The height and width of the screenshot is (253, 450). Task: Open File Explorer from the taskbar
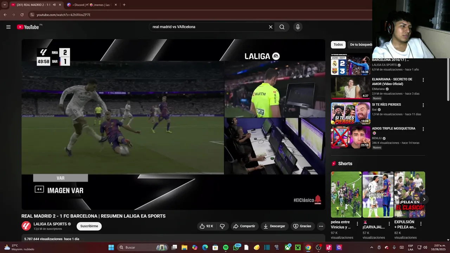tap(184, 247)
